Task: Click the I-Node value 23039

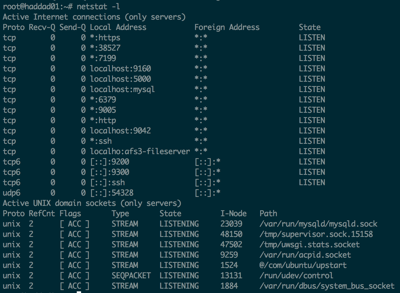Action: coord(231,224)
